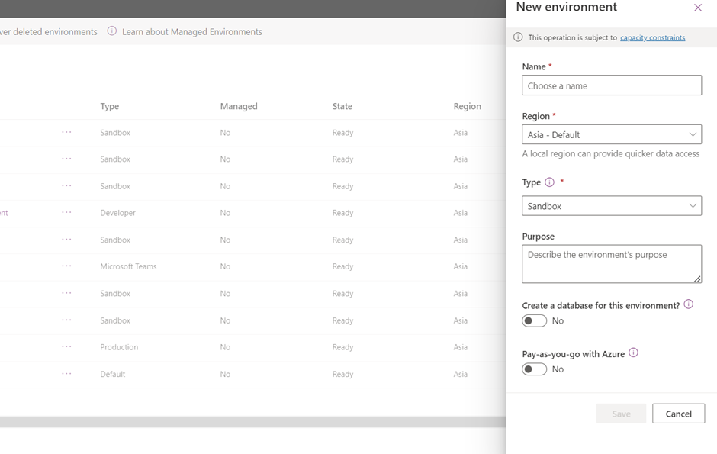The width and height of the screenshot is (717, 454).
Task: Click 'Learn about Managed Environments'
Action: click(x=193, y=31)
